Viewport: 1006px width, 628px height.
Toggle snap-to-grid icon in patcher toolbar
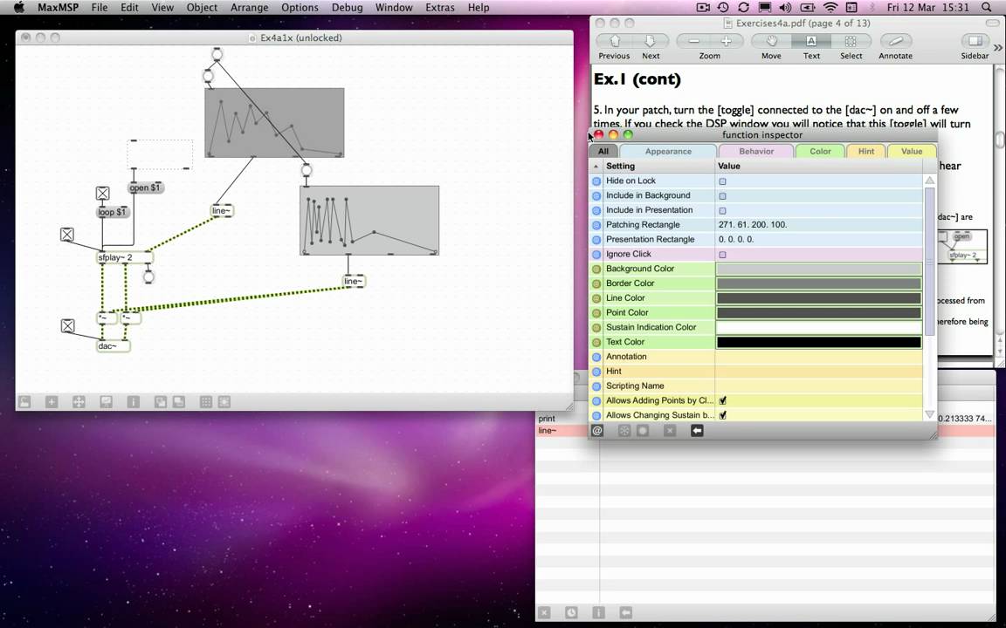click(x=224, y=402)
